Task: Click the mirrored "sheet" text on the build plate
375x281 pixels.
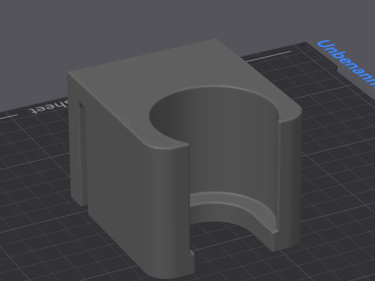Action: [x=50, y=107]
